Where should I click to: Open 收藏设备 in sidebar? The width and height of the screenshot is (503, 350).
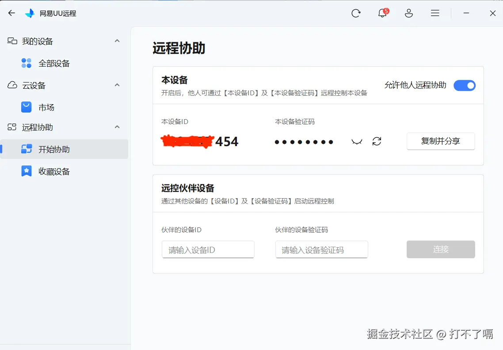[64, 171]
